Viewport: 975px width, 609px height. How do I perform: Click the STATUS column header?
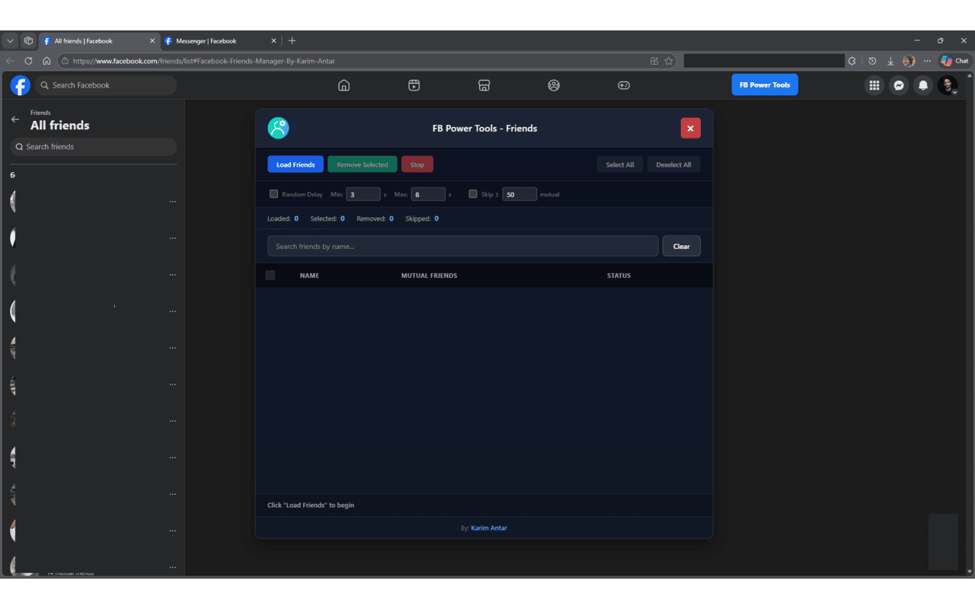[x=619, y=276]
